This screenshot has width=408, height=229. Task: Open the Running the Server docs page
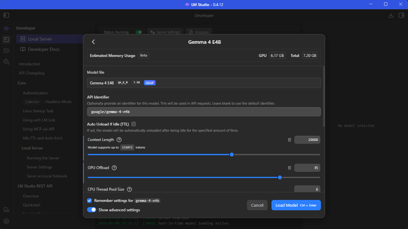tap(43, 158)
